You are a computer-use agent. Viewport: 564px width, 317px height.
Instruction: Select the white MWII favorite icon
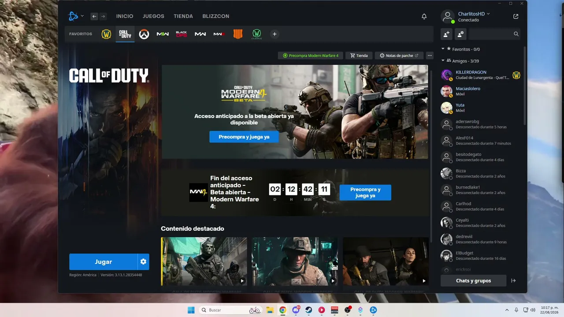point(163,34)
